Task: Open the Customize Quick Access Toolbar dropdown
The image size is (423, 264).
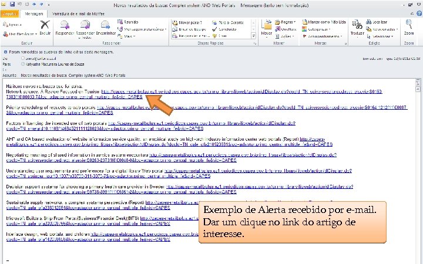Action: coord(49,5)
